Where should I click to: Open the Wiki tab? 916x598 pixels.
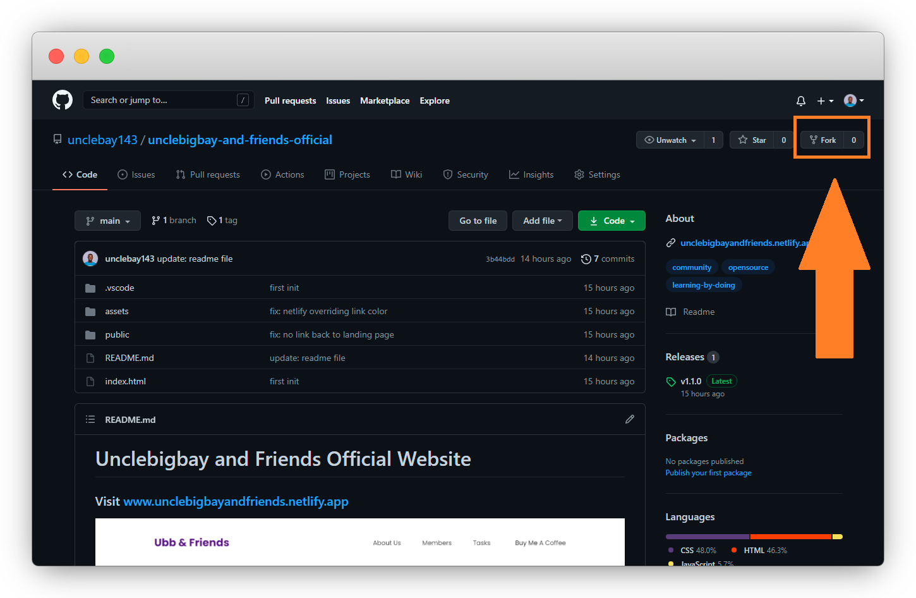tap(406, 174)
